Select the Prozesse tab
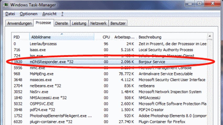The height and width of the screenshot is (125, 223). (43, 23)
